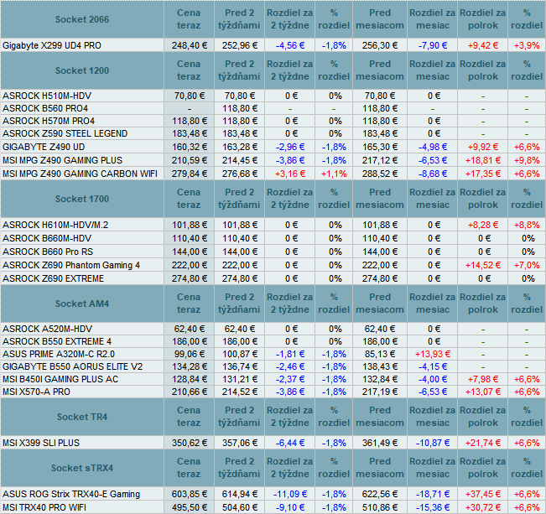
Task: Click the 256,30 € month-ago price cell
Action: [380, 45]
